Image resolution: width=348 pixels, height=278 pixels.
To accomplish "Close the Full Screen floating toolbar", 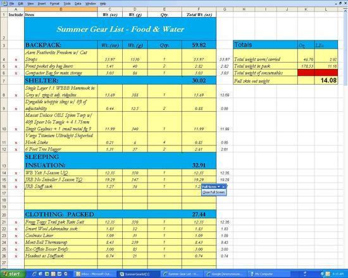I will pyautogui.click(x=224, y=186).
